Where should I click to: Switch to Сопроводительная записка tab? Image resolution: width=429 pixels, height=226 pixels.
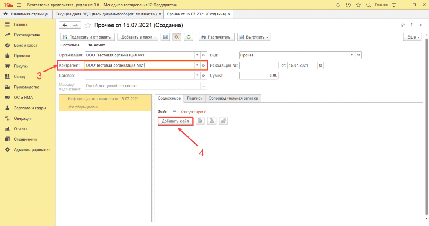click(x=234, y=98)
